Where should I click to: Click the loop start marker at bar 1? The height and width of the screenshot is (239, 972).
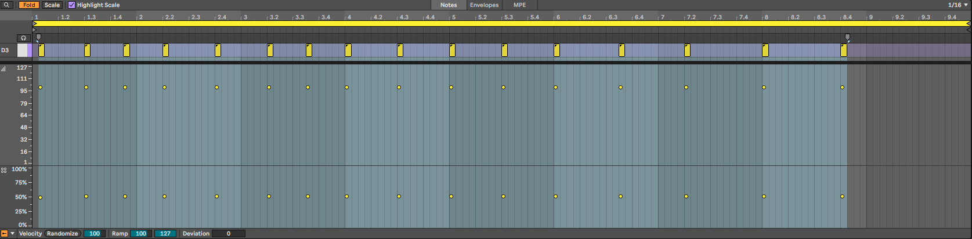point(35,23)
